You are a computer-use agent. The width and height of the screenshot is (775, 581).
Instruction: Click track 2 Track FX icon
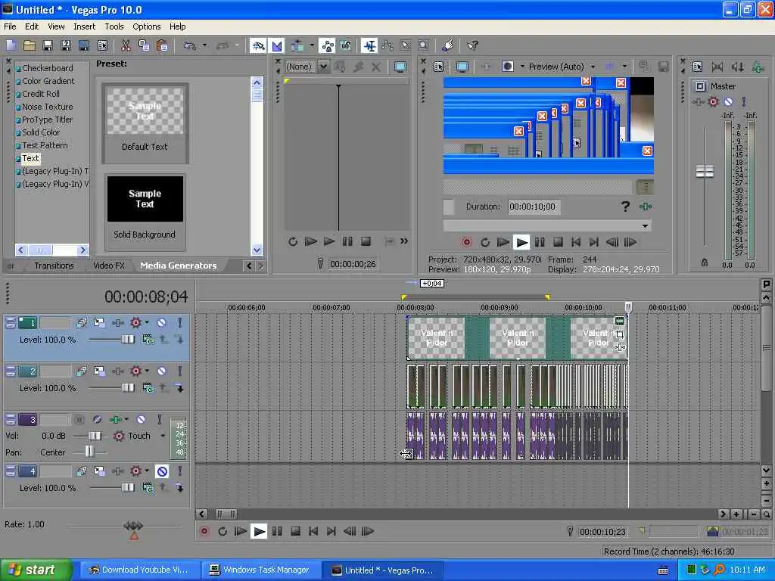click(117, 371)
